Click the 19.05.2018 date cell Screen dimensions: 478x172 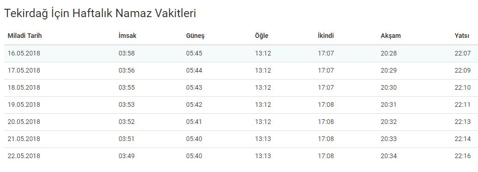point(24,104)
